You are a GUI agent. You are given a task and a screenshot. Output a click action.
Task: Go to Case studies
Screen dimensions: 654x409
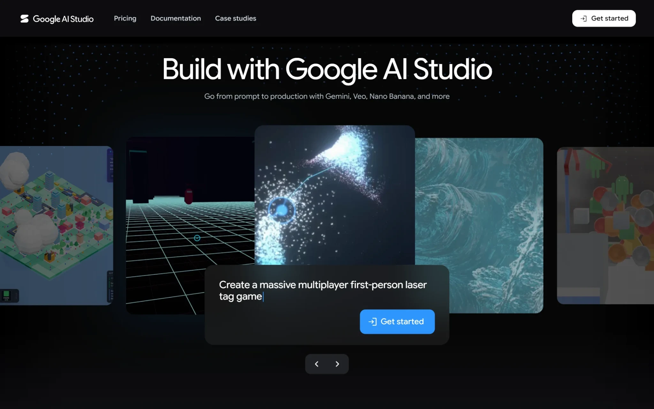coord(236,19)
